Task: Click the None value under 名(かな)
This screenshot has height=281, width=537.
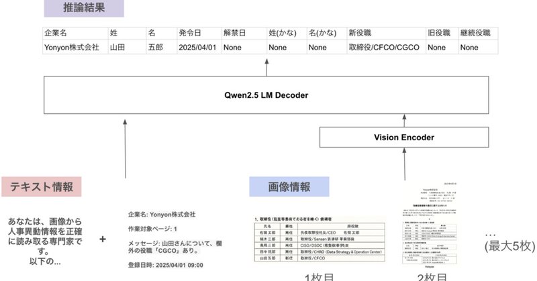Action: tap(327, 47)
